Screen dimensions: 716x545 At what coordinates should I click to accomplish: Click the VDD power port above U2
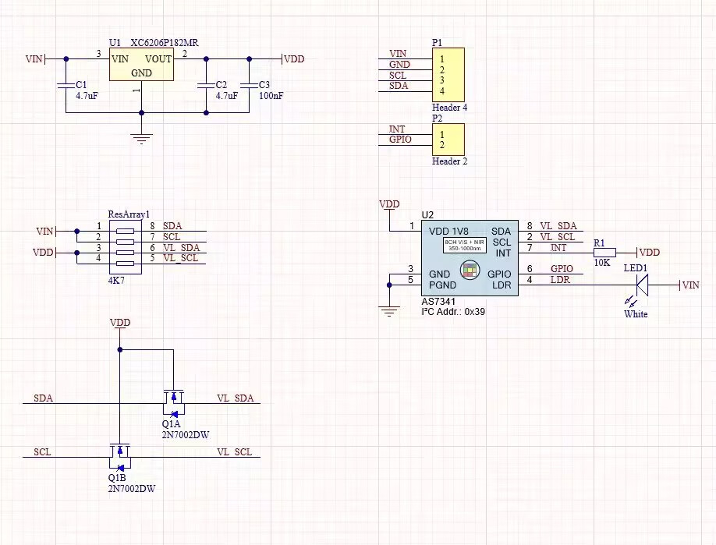click(x=389, y=204)
